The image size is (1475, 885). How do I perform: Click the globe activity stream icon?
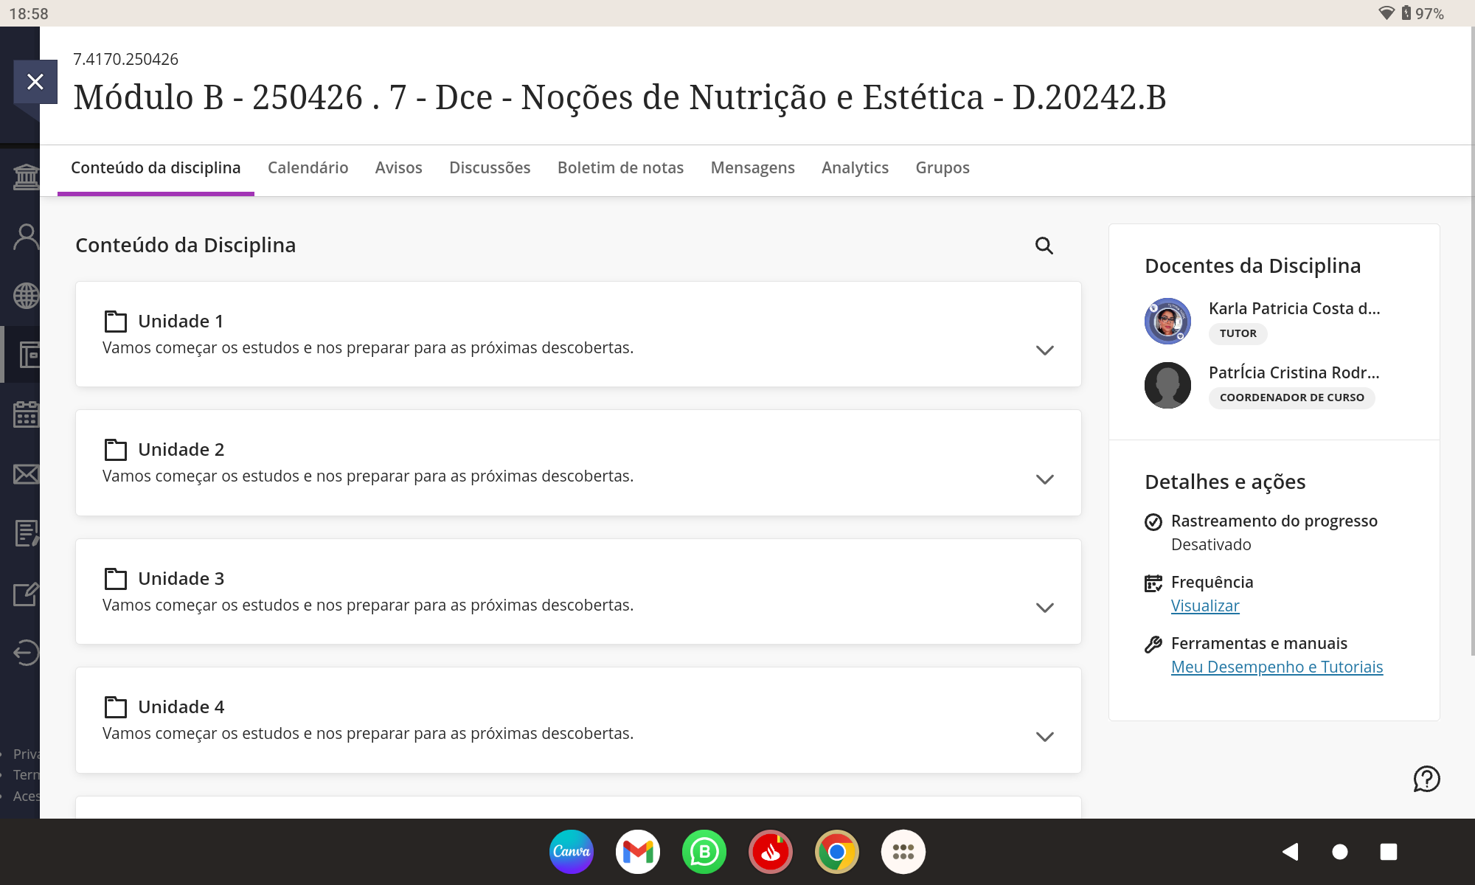26,296
